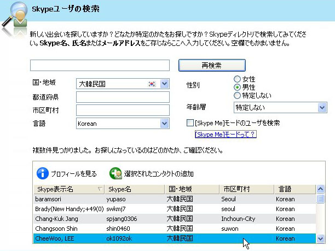The width and height of the screenshot is (335, 251).
Task: Open the 国・地域 country dropdown
Action: coord(165,84)
